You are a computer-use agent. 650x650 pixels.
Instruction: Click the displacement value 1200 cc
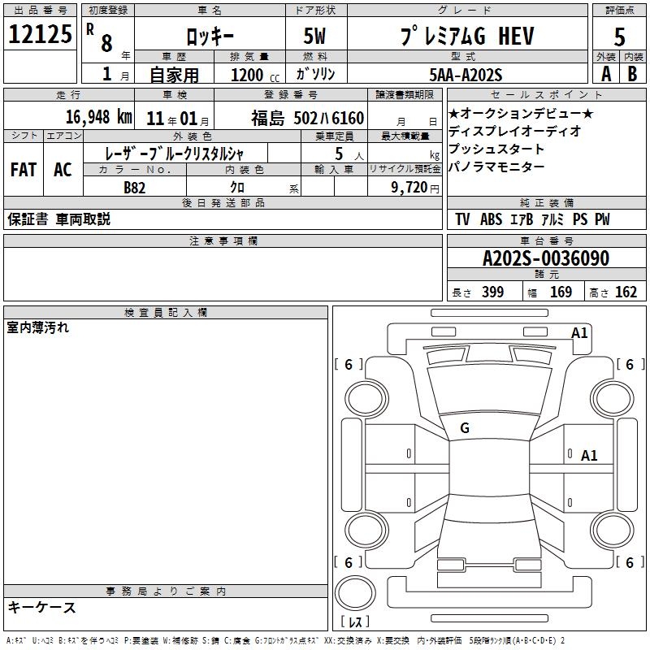point(255,75)
